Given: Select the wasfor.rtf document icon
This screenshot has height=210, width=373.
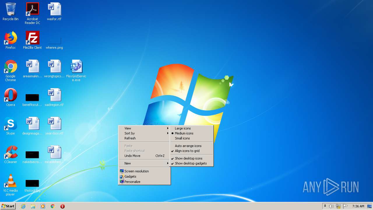Looking at the screenshot, I should (x=54, y=12).
